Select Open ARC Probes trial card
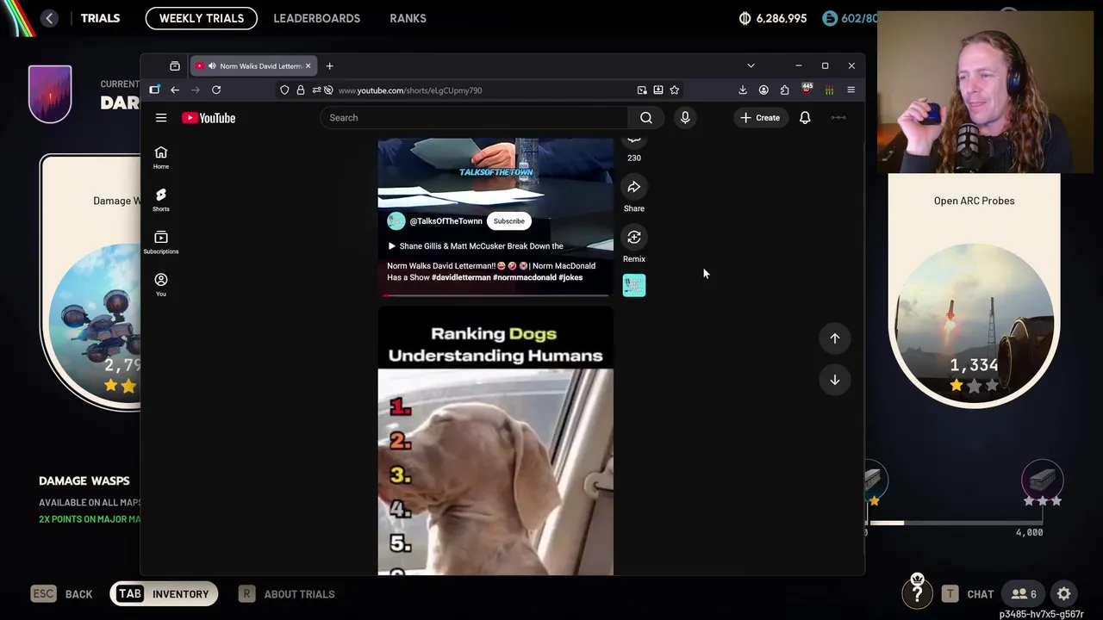Image resolution: width=1103 pixels, height=620 pixels. coord(975,293)
